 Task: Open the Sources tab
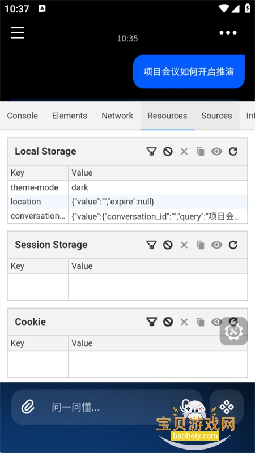[216, 116]
